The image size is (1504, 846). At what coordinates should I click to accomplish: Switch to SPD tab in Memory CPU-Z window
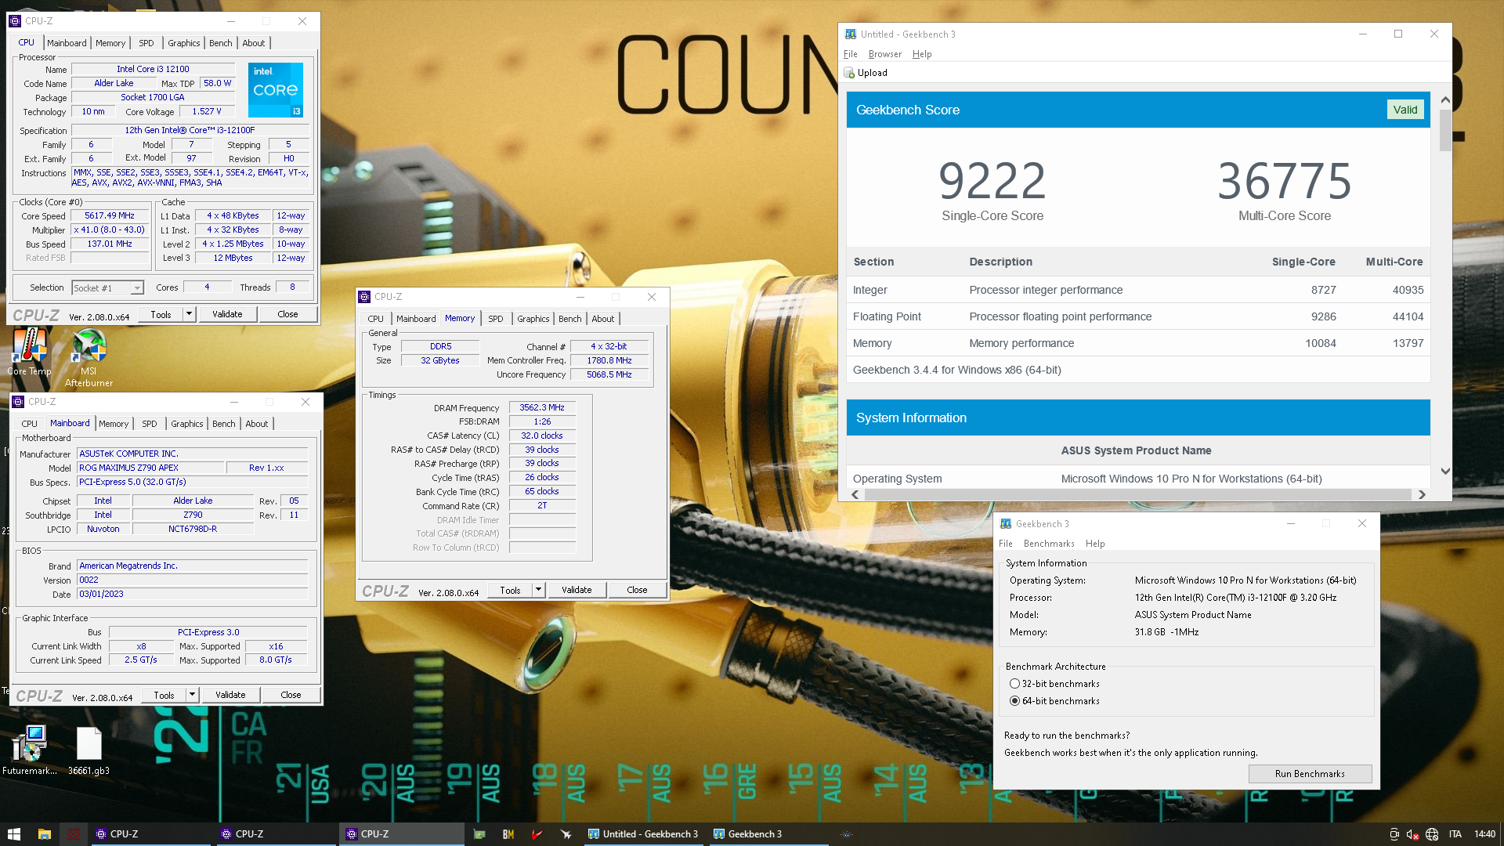(x=495, y=319)
